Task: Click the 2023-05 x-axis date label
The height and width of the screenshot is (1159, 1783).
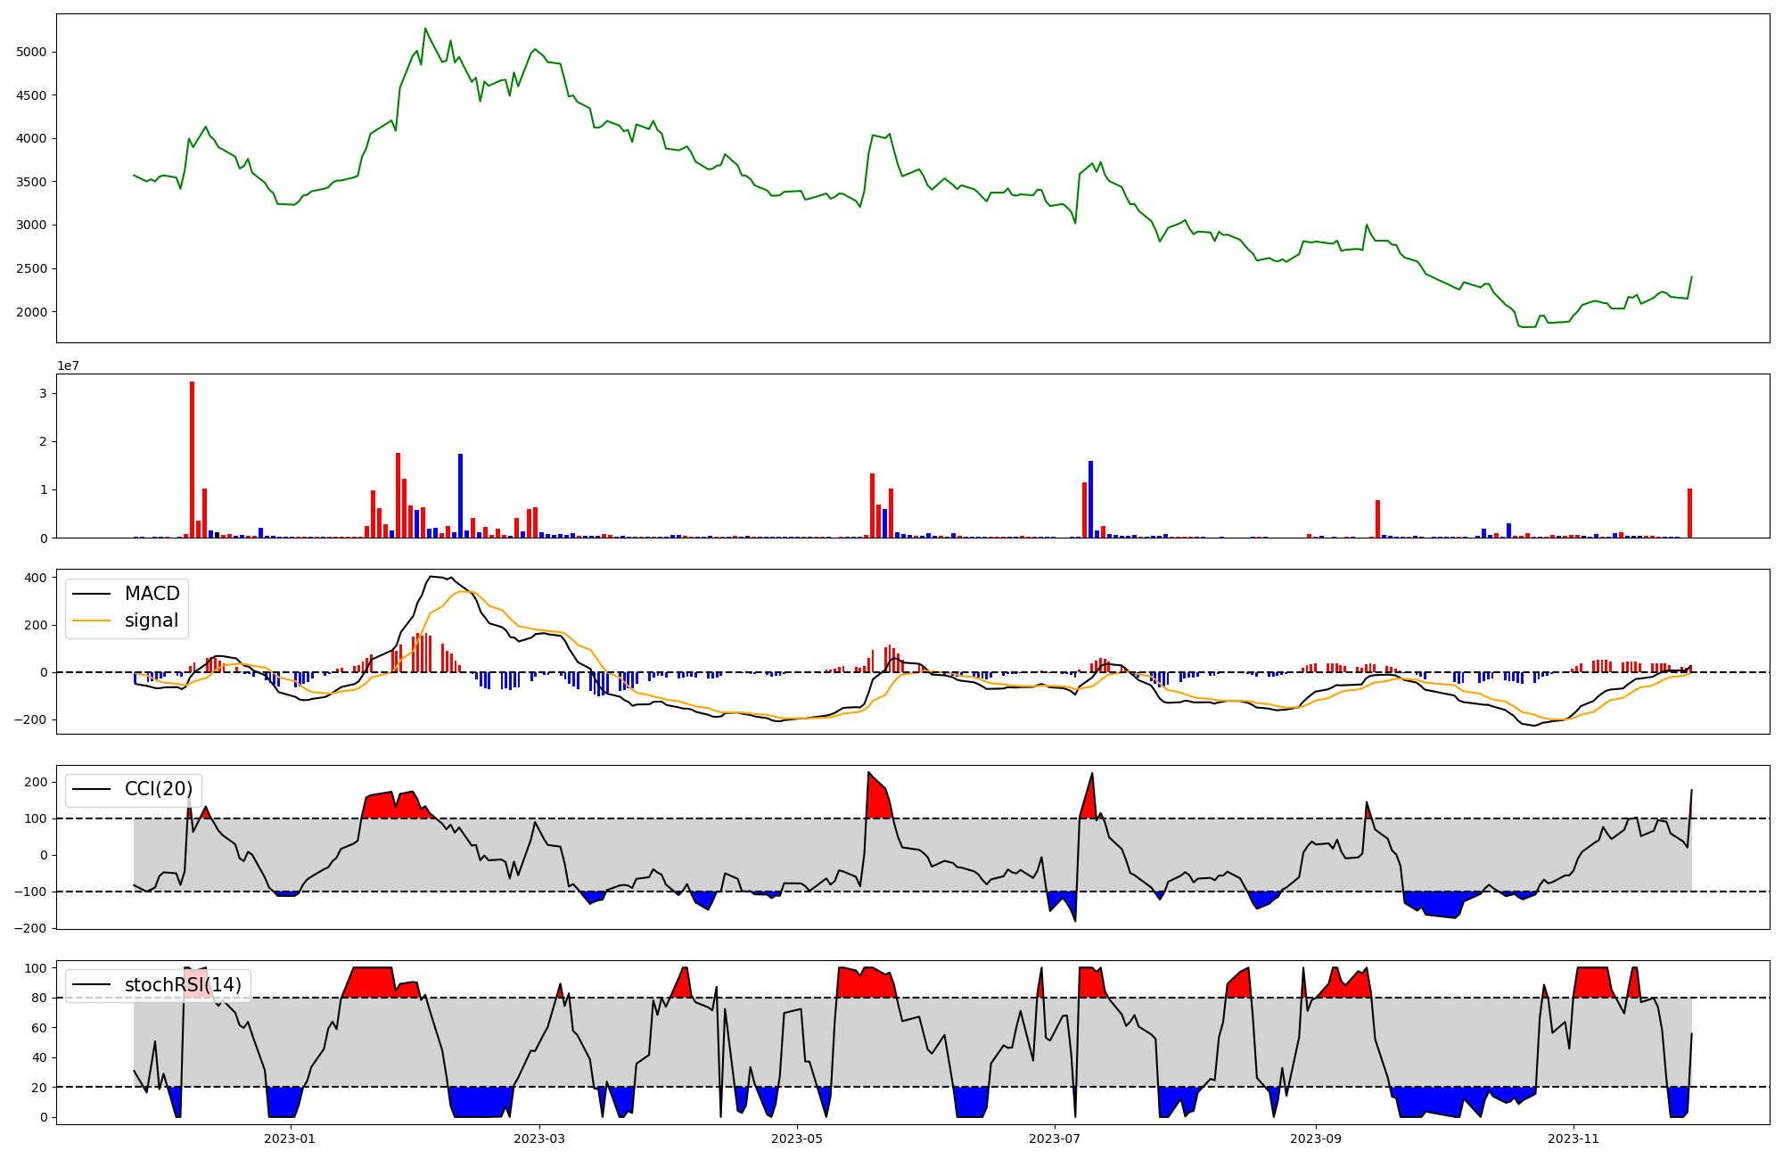Action: point(796,1138)
